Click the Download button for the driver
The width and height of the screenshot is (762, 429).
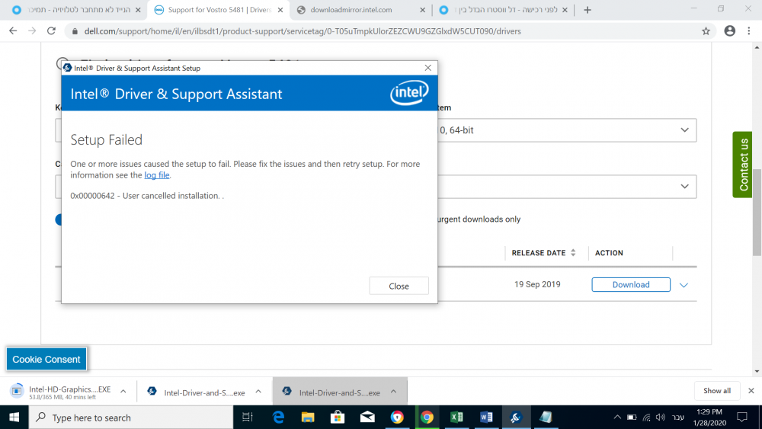click(631, 285)
